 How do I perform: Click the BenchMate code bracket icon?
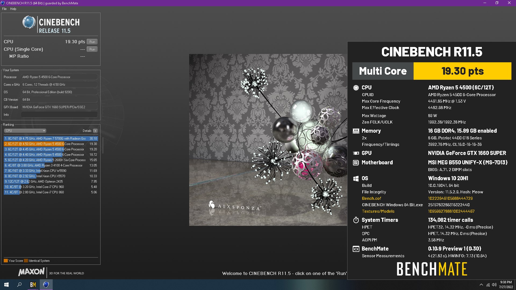(356, 249)
